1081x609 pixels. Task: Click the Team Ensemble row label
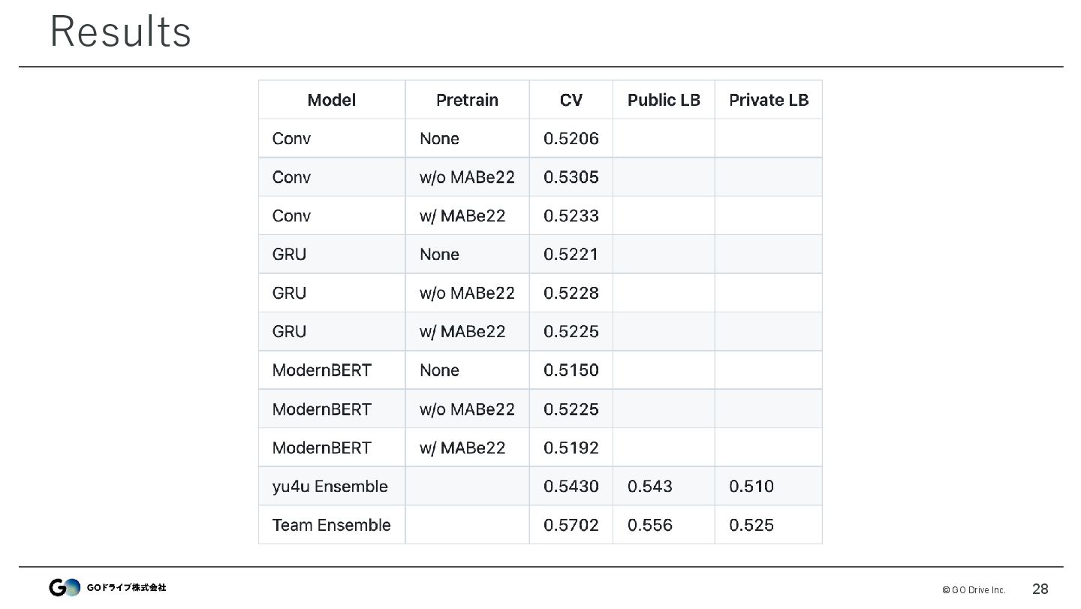click(331, 525)
